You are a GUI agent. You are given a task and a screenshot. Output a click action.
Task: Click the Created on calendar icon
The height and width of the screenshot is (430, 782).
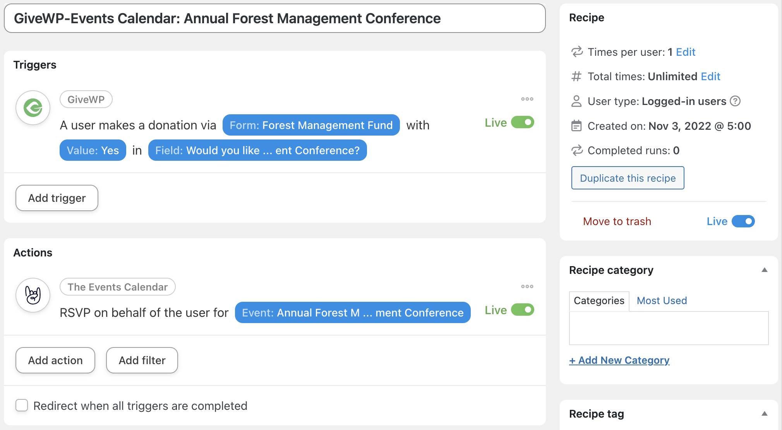577,126
